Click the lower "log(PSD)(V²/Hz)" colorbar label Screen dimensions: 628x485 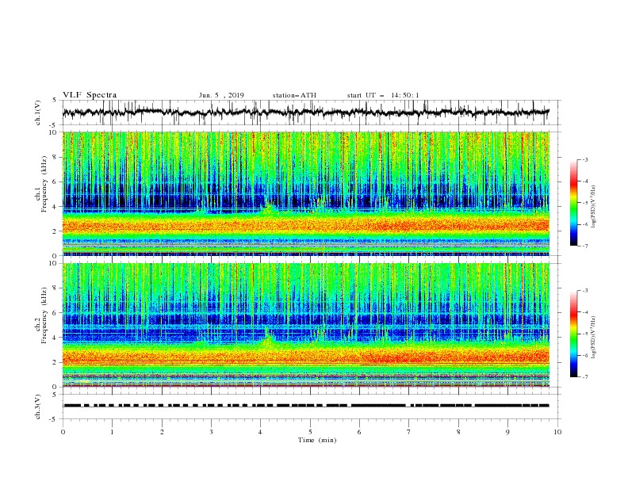click(x=593, y=337)
